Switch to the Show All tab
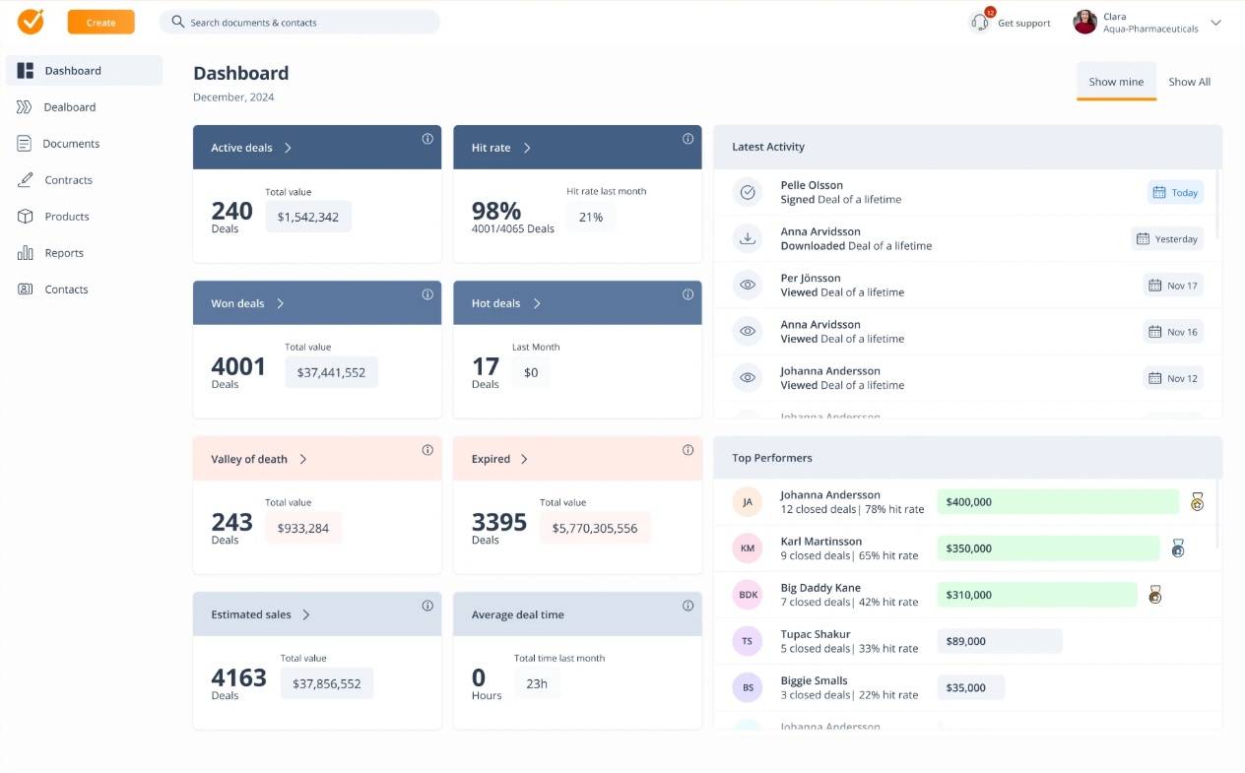 pos(1189,82)
